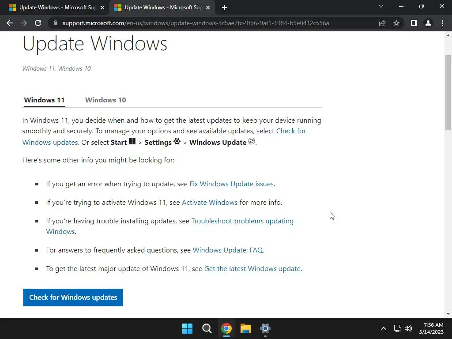452x339 pixels.
Task: Open Settings from the taskbar
Action: (x=265, y=328)
